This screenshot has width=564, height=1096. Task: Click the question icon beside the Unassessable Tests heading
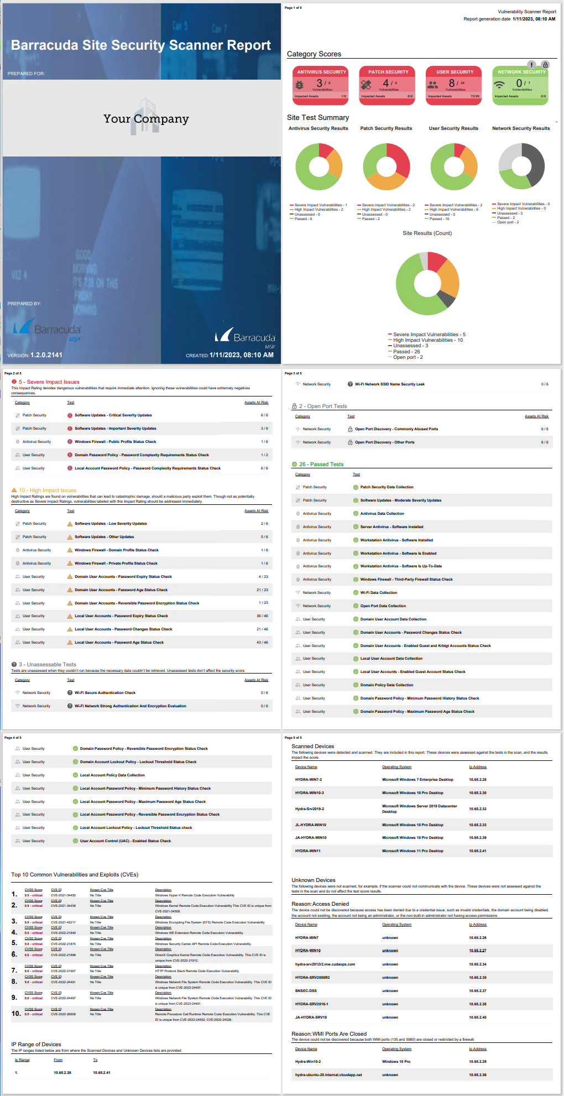14,664
